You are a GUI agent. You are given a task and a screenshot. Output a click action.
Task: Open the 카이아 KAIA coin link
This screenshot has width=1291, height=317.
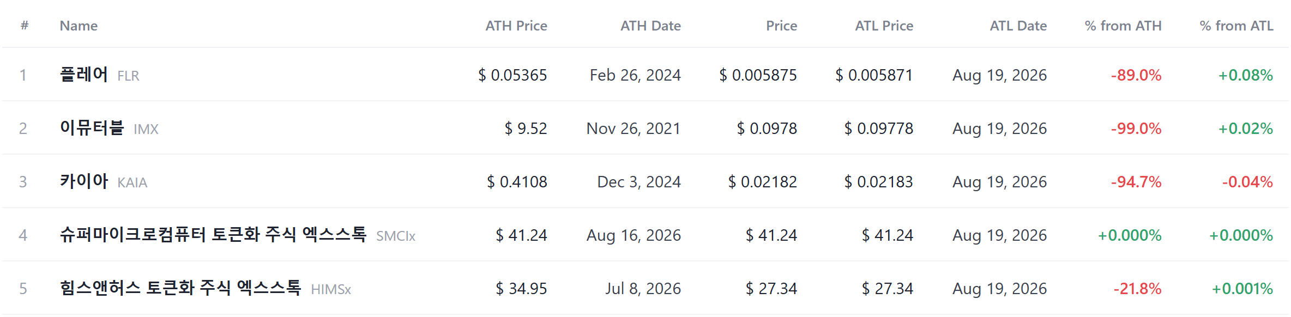[x=104, y=181]
